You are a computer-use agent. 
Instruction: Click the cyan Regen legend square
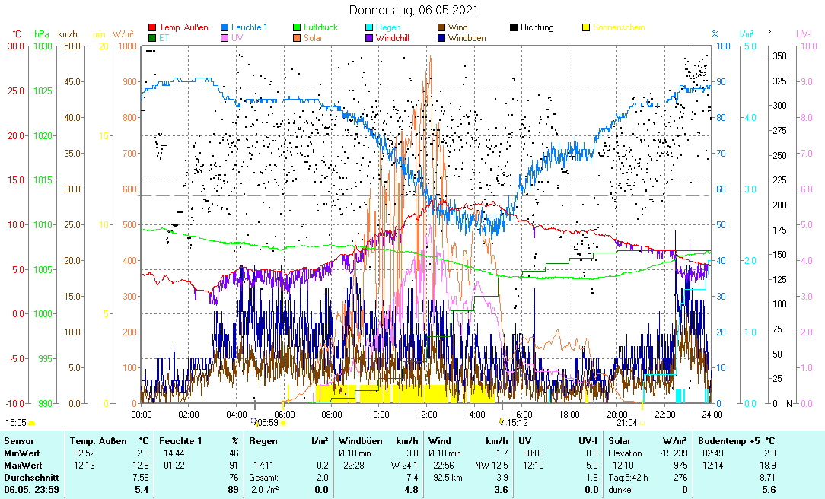click(x=370, y=27)
